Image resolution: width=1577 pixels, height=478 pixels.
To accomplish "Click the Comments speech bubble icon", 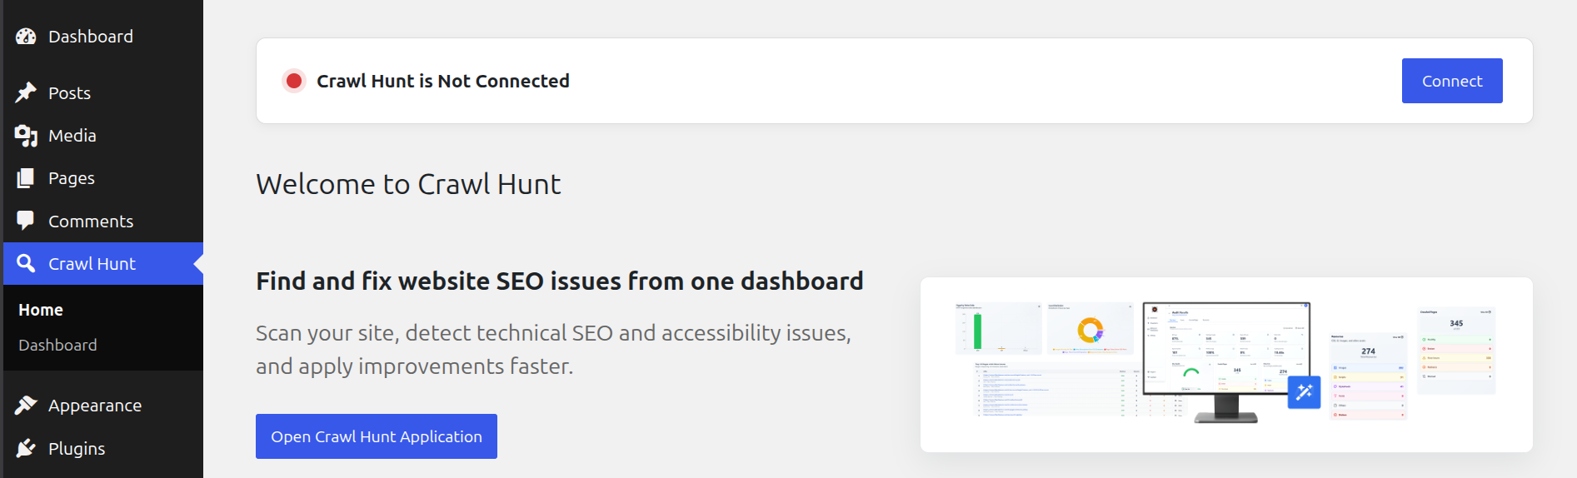I will point(26,221).
